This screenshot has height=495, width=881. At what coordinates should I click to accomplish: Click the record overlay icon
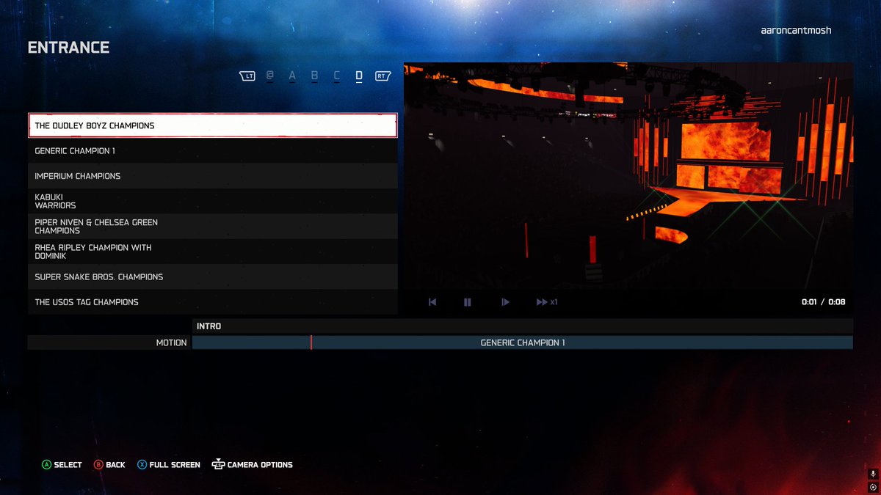pos(873,487)
